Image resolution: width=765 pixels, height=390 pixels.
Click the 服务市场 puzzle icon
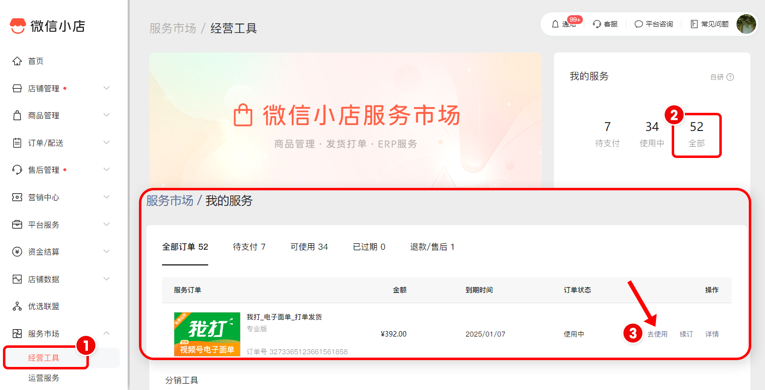(x=17, y=334)
